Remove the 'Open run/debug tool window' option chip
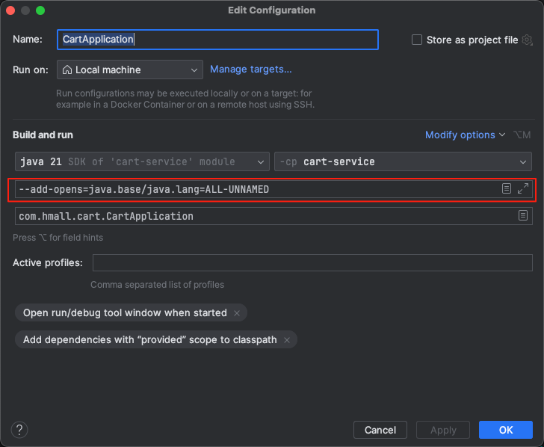544x447 pixels. [x=237, y=313]
